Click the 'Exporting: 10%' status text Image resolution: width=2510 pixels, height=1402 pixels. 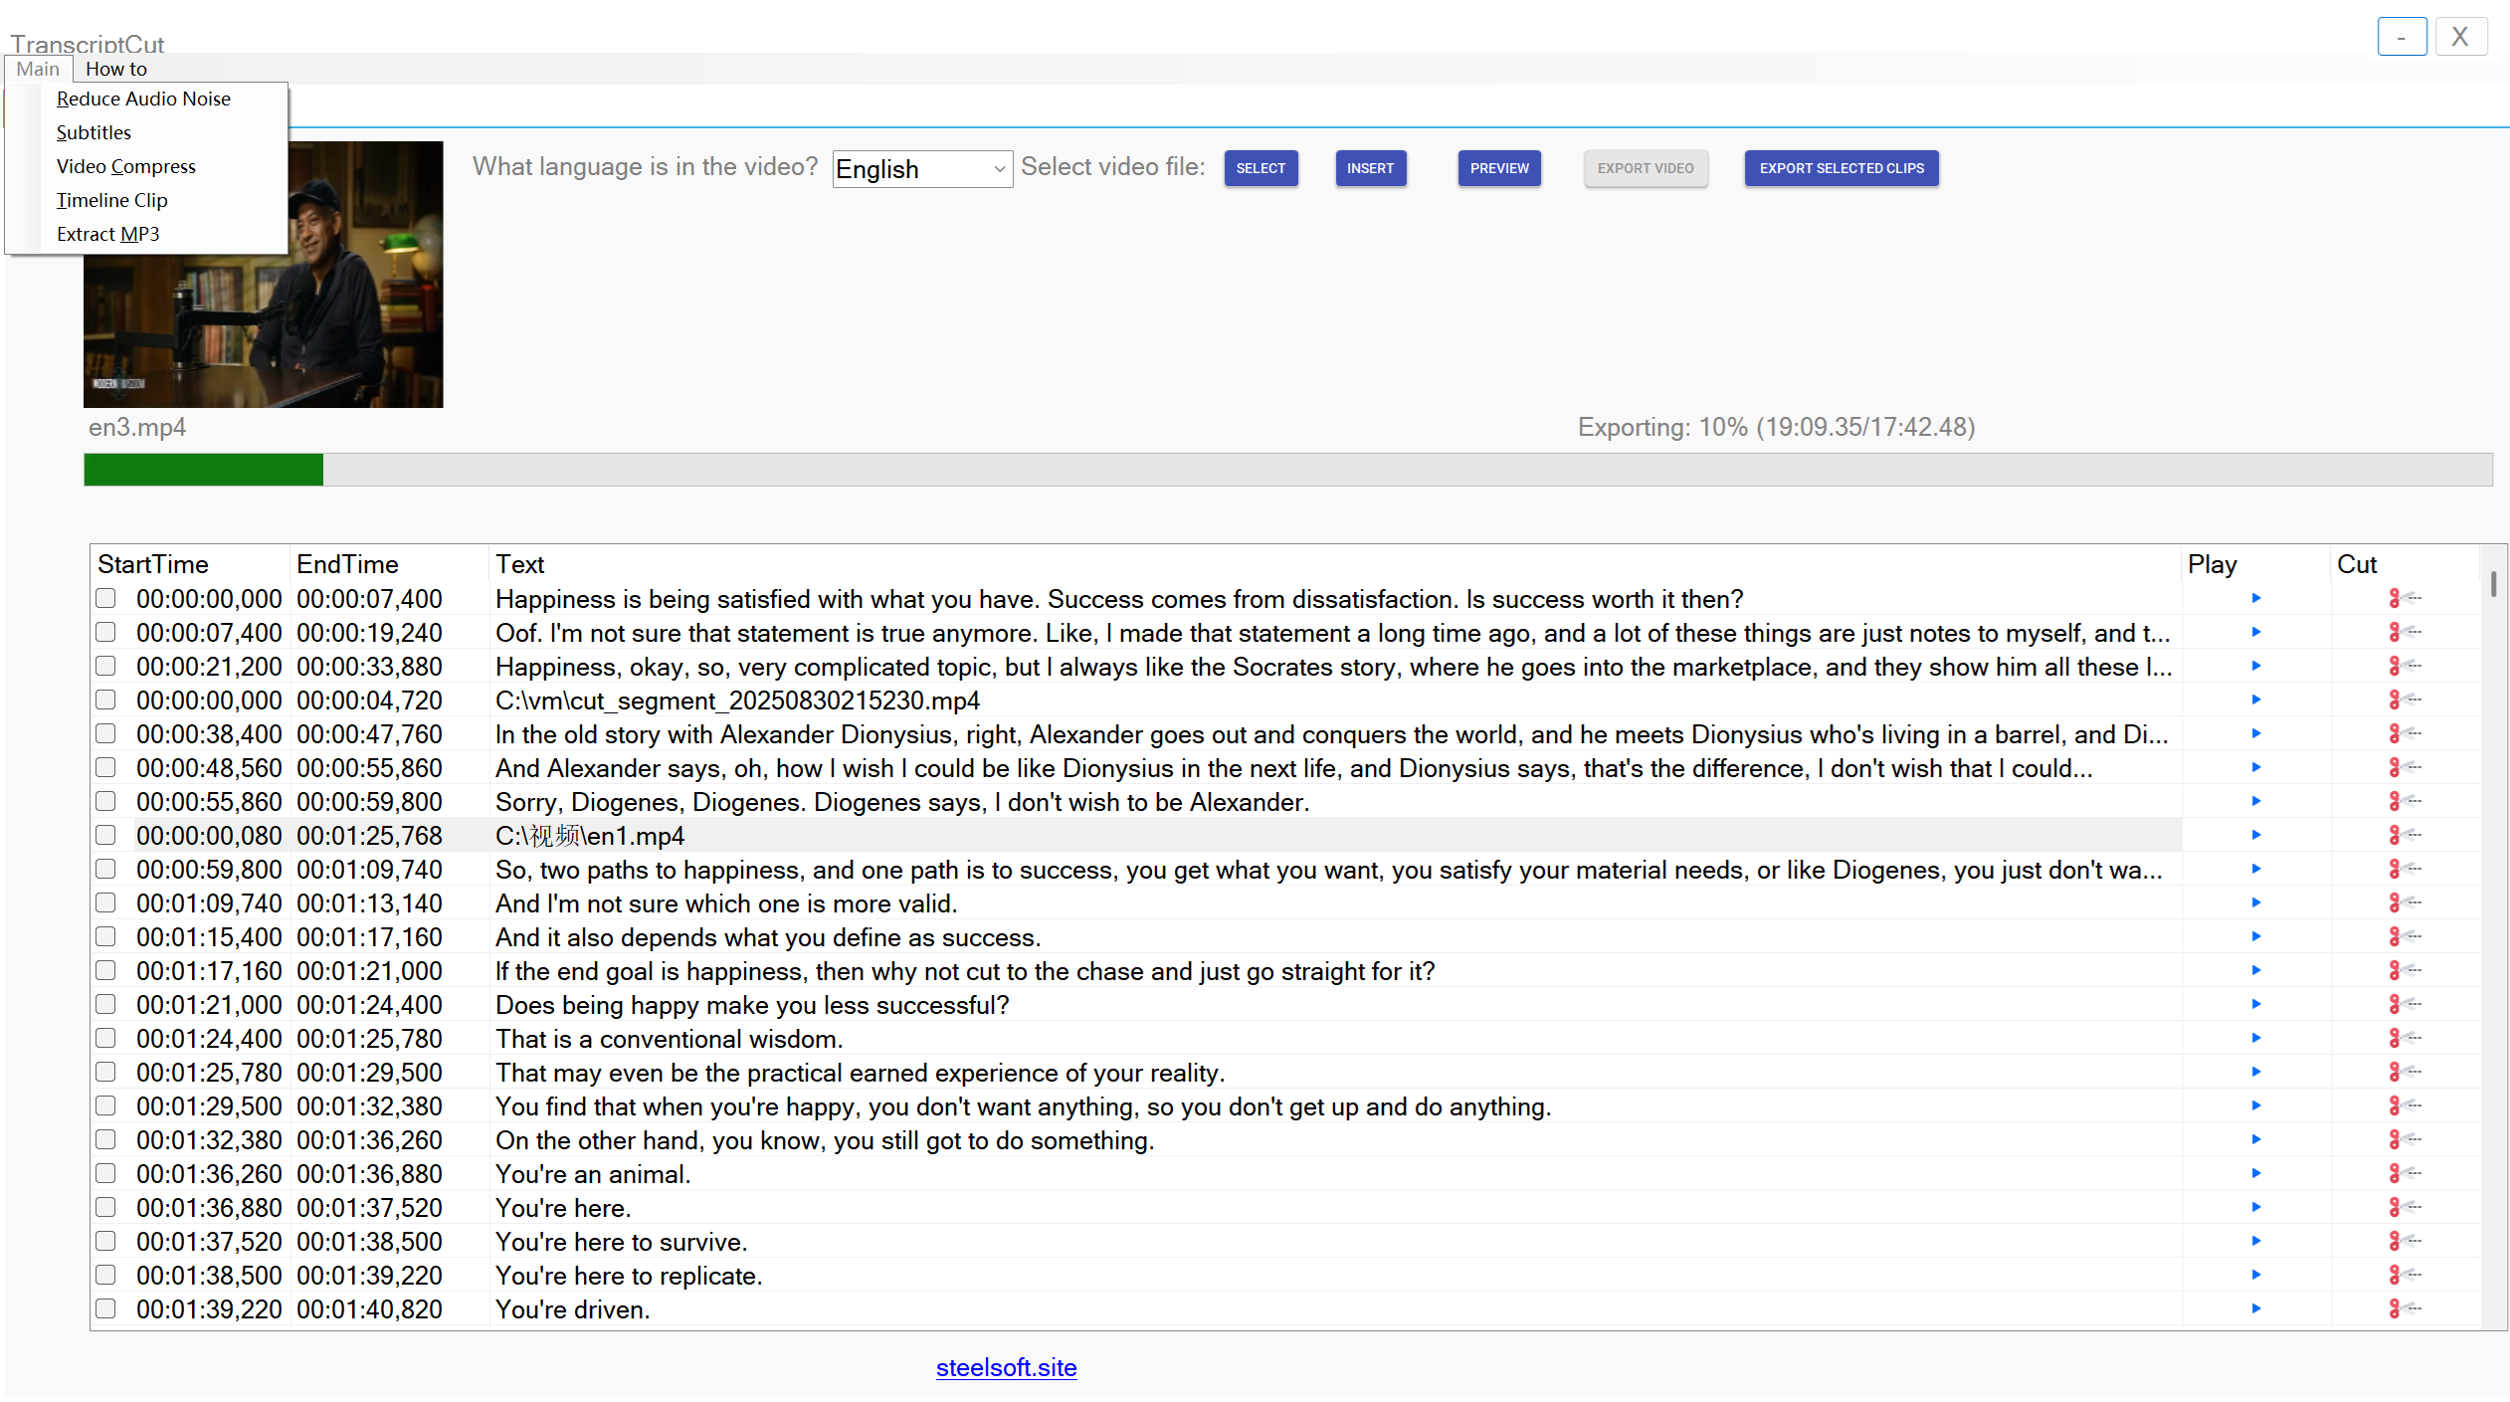[1776, 427]
